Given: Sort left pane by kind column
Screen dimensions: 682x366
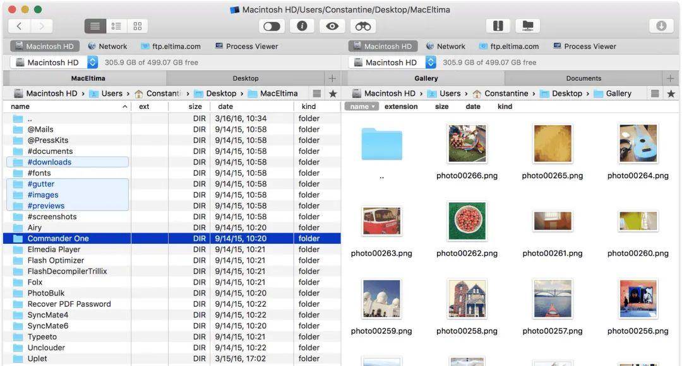Looking at the screenshot, I should pos(317,106).
